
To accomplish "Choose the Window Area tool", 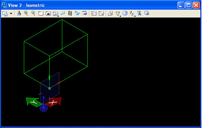I will (x=41, y=14).
